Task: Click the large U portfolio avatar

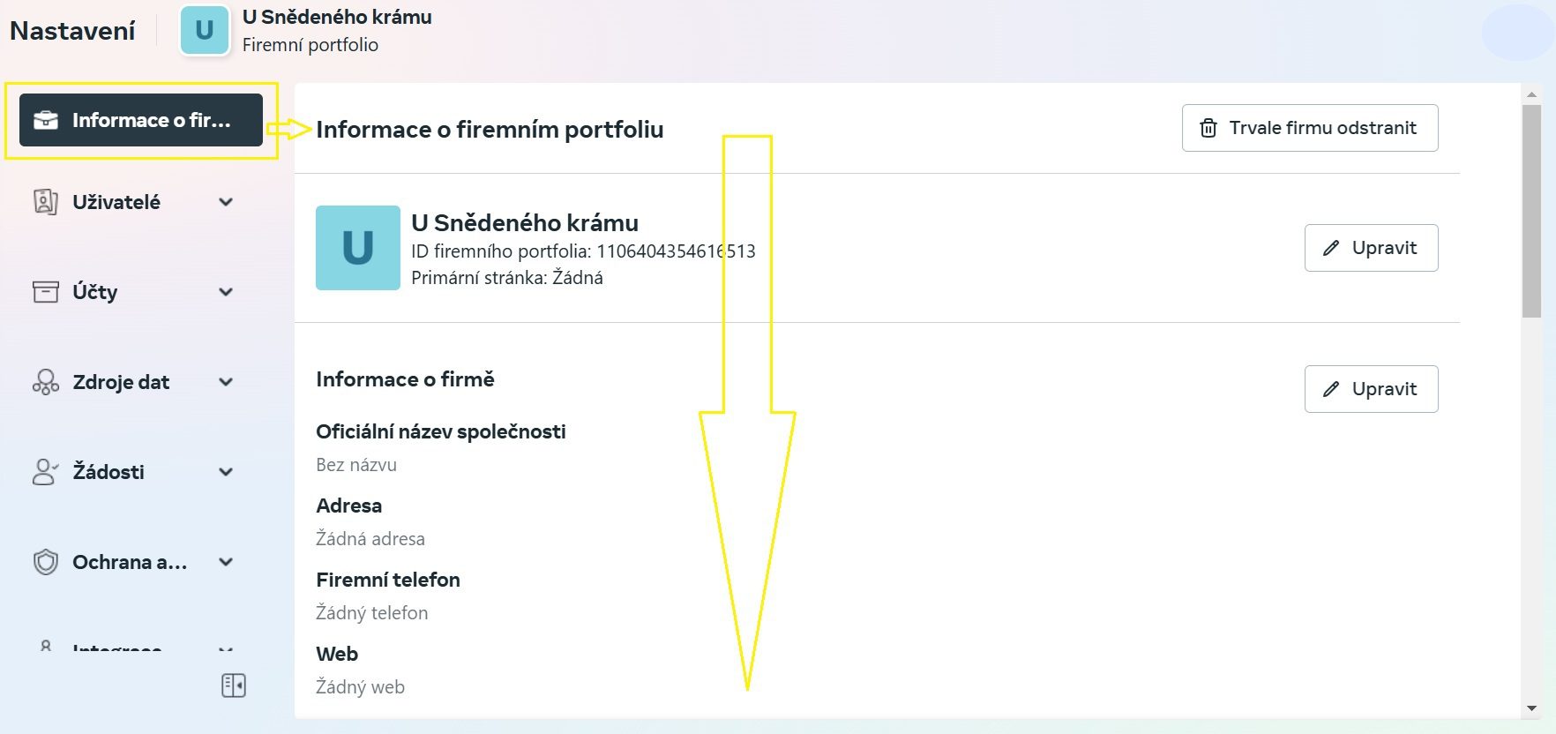Action: [x=357, y=248]
